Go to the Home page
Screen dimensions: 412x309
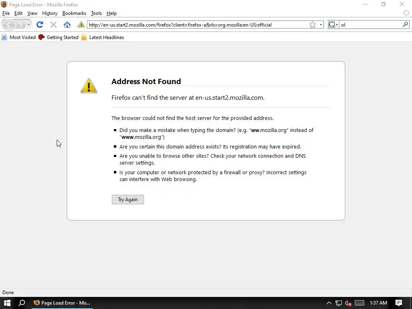(x=67, y=25)
